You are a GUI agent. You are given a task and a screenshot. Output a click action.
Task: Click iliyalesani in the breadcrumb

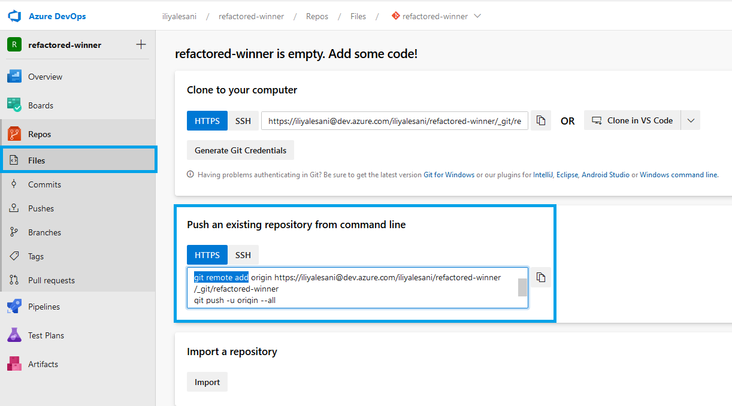[x=180, y=16]
